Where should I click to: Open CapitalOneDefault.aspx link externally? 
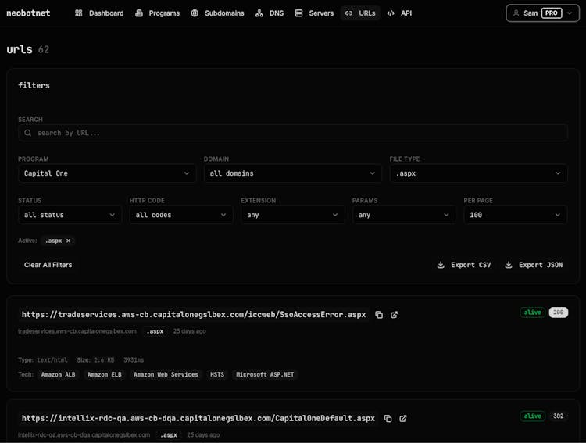point(403,419)
